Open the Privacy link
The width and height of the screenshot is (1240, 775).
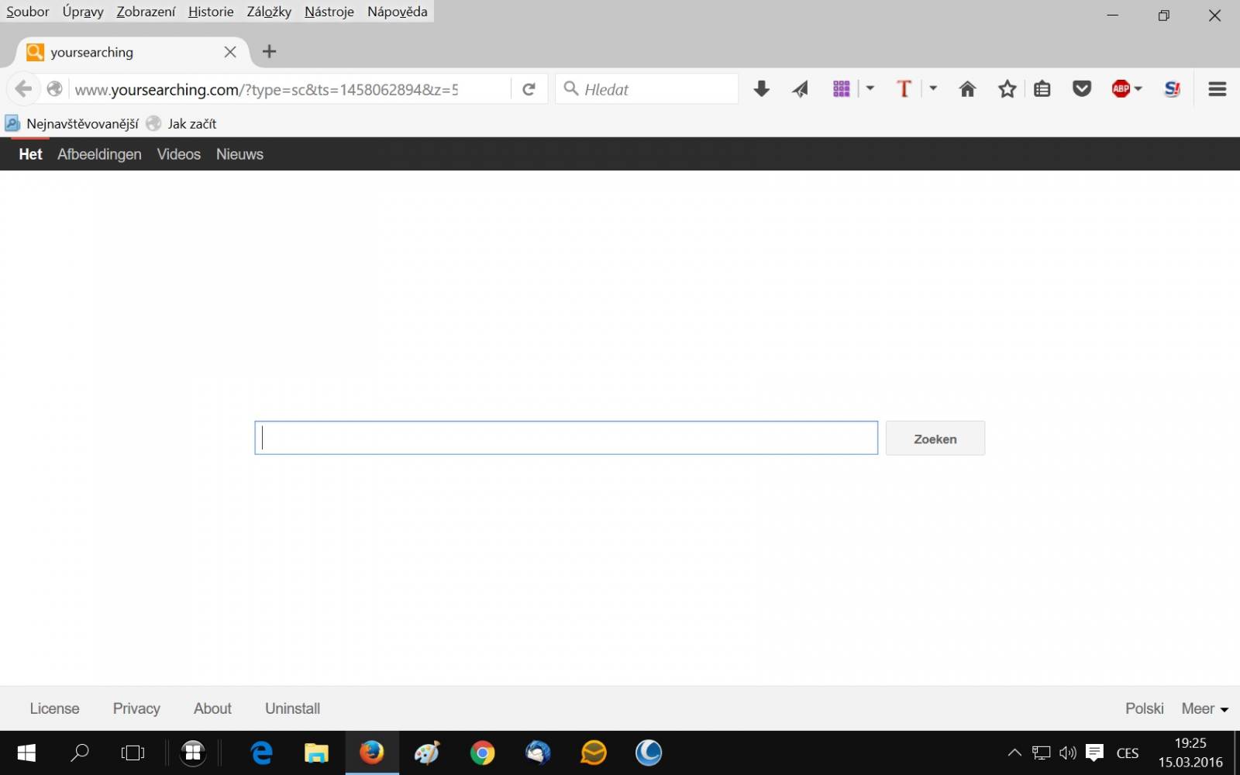136,708
